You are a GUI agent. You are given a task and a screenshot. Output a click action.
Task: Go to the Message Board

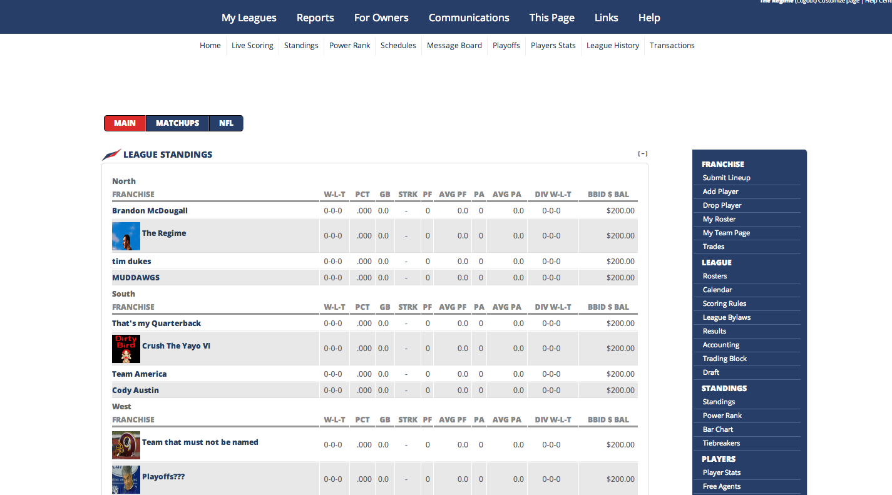(x=454, y=46)
